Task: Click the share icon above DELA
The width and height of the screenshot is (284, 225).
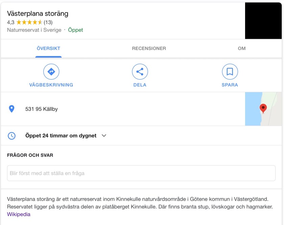Action: tap(140, 72)
